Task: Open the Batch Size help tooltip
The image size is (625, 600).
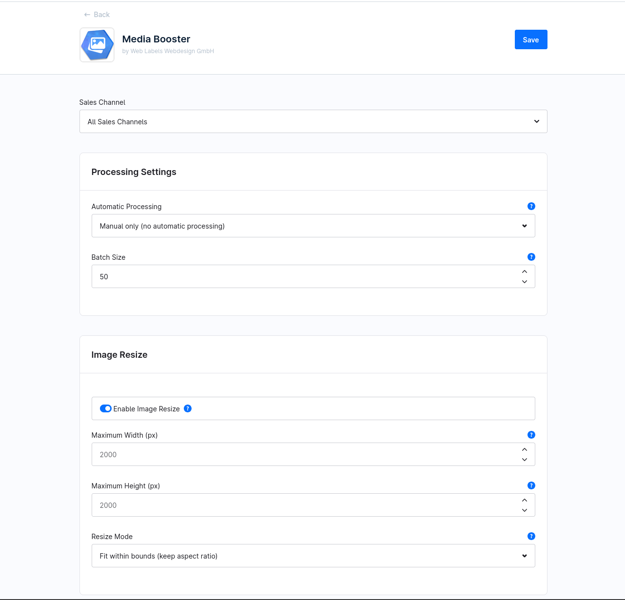Action: (x=531, y=257)
